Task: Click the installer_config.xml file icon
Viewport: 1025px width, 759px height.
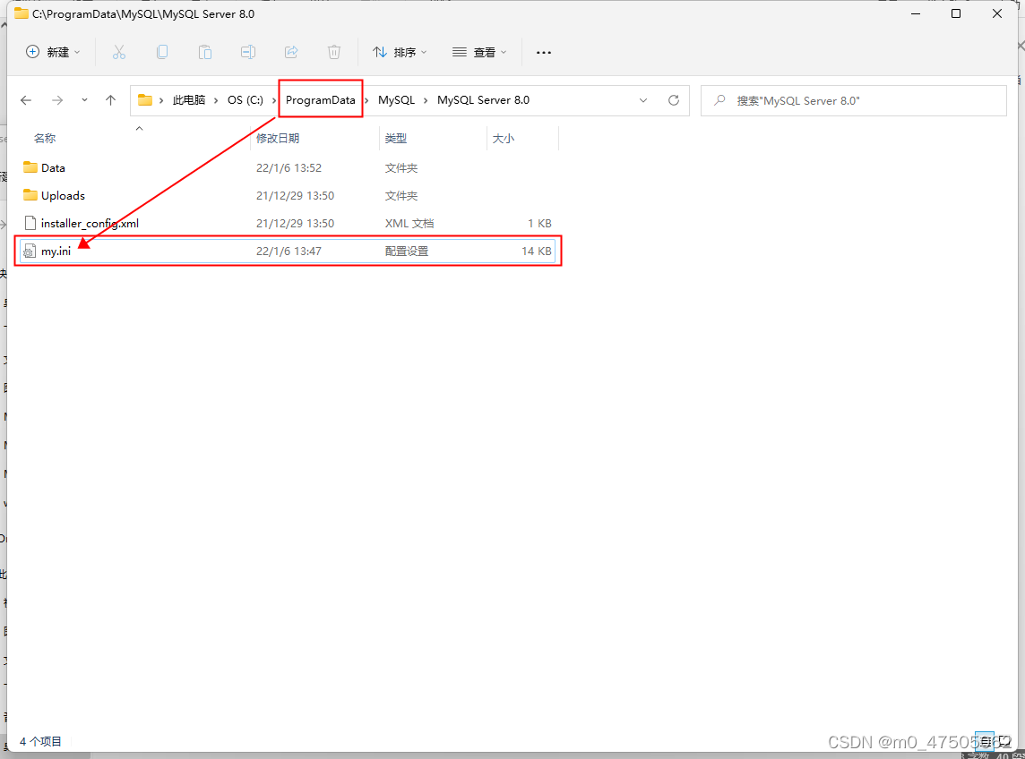Action: [30, 223]
